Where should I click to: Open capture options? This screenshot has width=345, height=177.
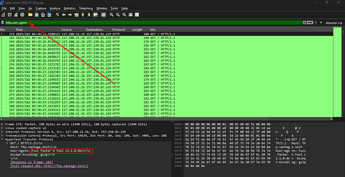point(22,15)
